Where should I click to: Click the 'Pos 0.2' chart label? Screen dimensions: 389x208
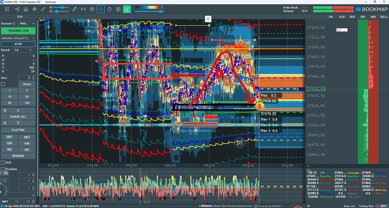point(271,95)
